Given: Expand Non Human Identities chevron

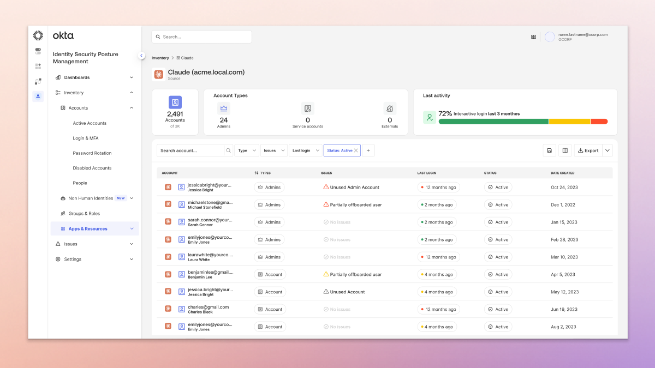Looking at the screenshot, I should pyautogui.click(x=132, y=198).
